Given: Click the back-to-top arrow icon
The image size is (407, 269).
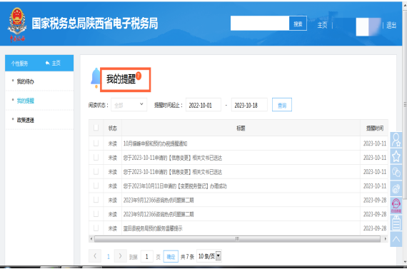Looking at the screenshot, I should [x=396, y=239].
